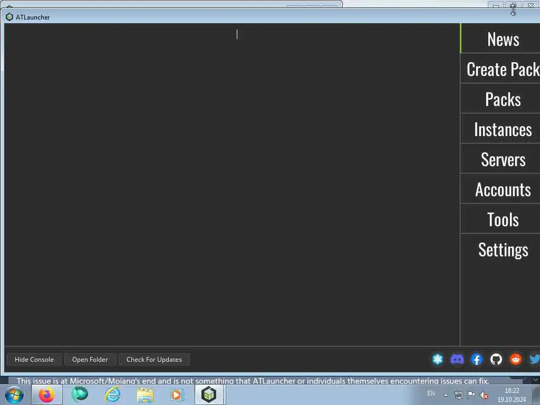Open the clock showing 18:22
Image resolution: width=540 pixels, height=405 pixels.
click(x=512, y=395)
